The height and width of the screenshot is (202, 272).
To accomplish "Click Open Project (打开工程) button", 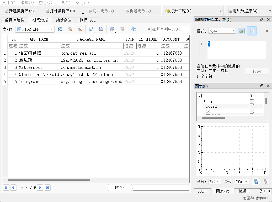I will pyautogui.click(x=178, y=11).
